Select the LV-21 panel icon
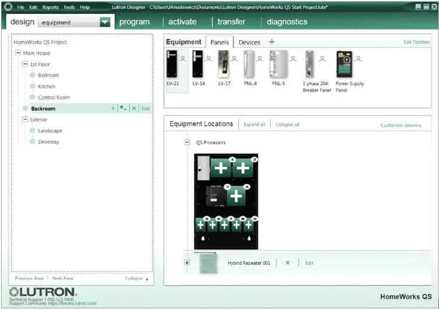 (x=172, y=64)
